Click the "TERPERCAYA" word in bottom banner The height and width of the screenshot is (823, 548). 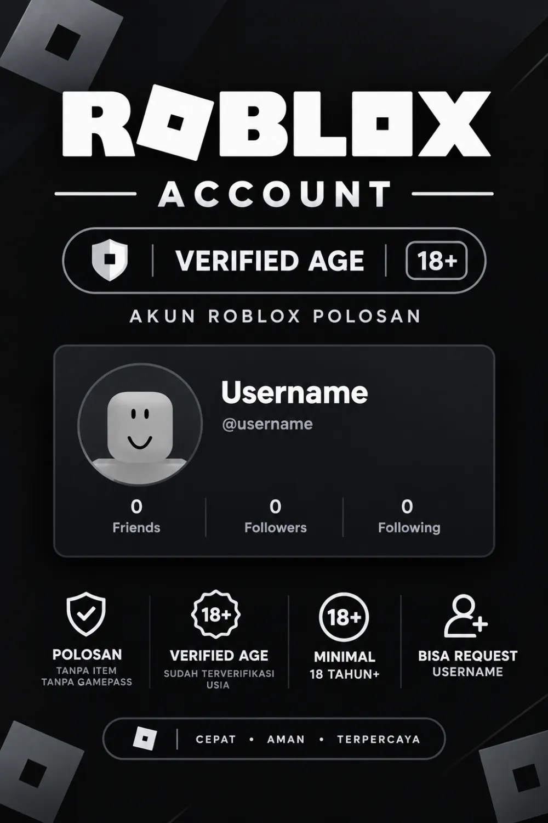[x=379, y=739]
